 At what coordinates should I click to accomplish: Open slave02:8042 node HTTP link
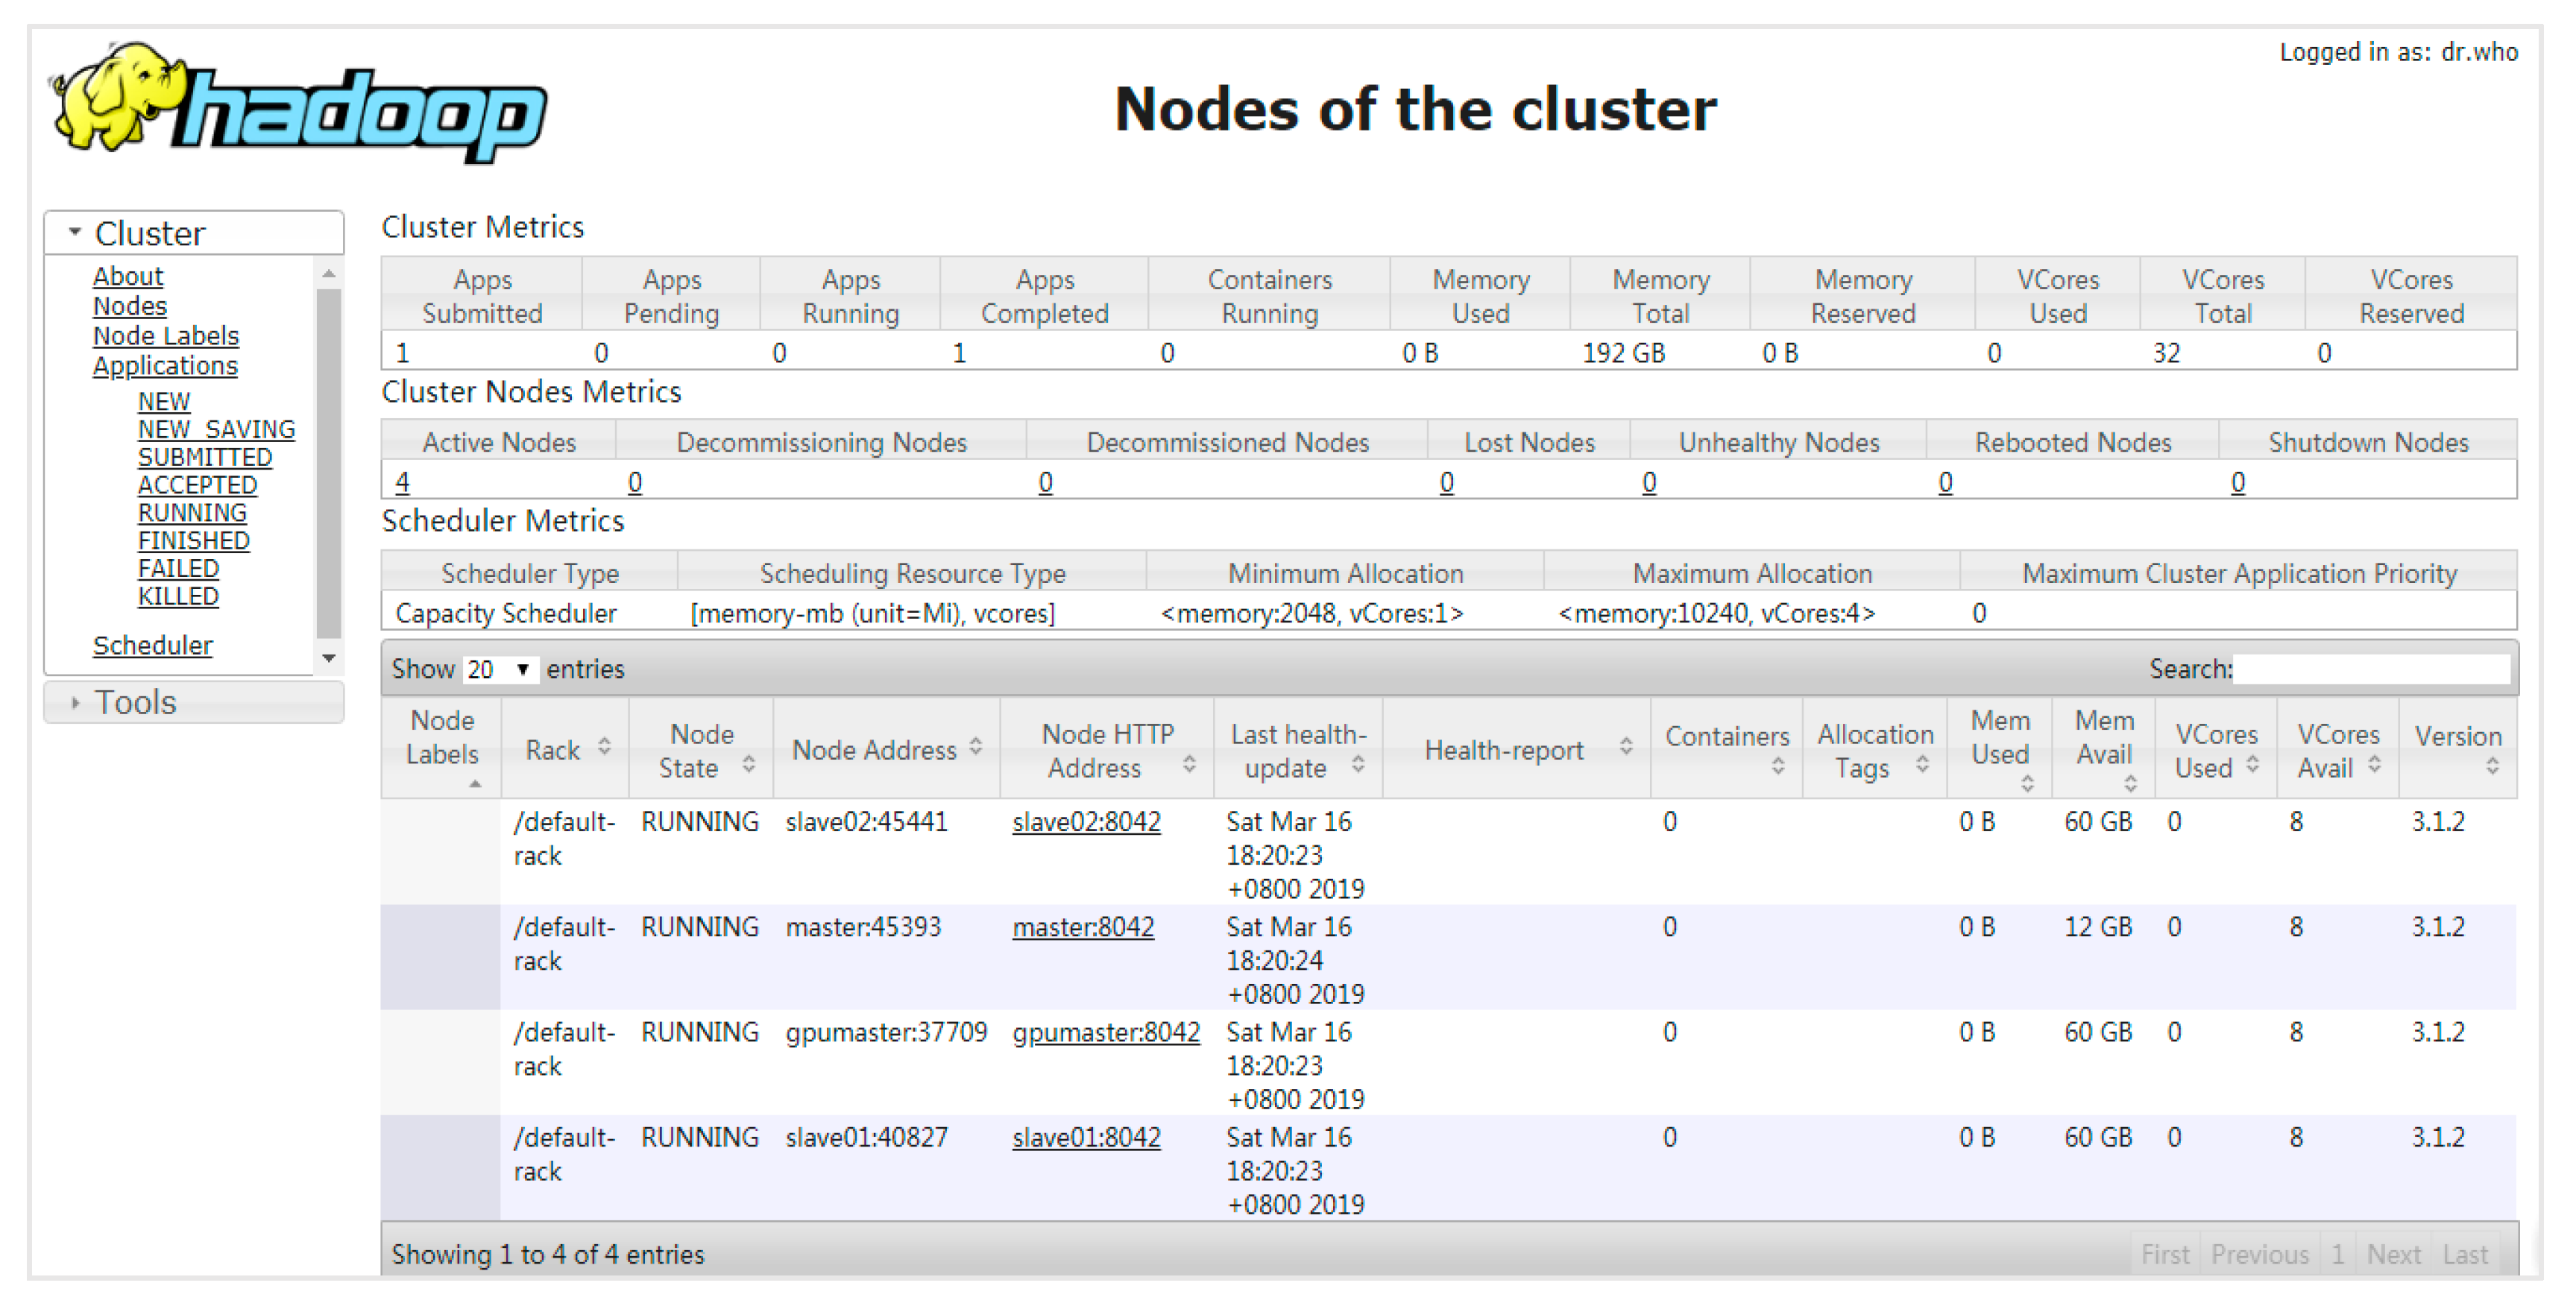tap(1085, 822)
